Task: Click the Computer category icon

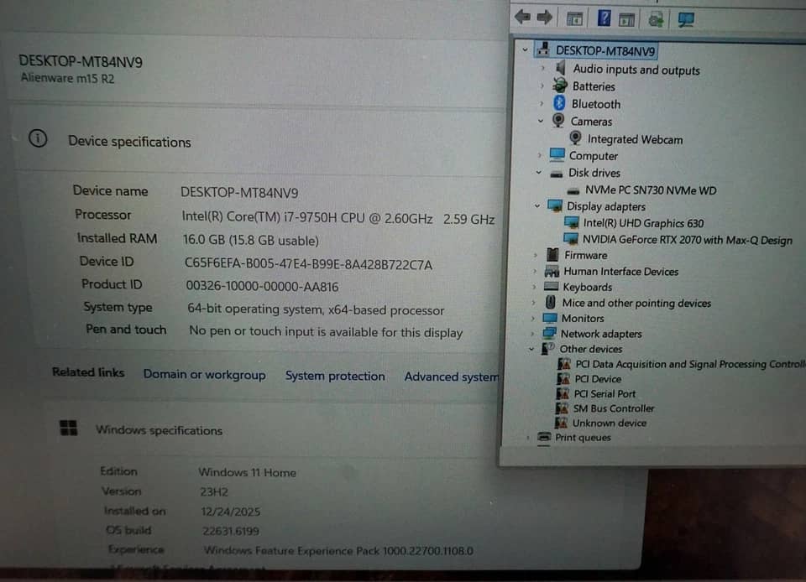Action: 557,154
